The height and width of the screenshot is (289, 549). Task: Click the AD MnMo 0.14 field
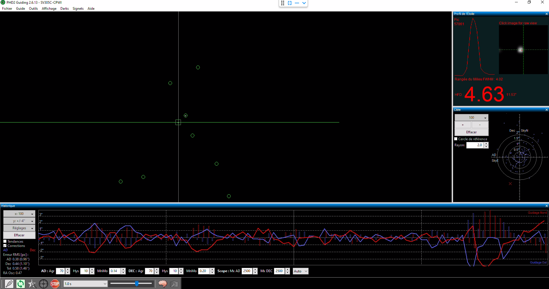tap(115, 271)
